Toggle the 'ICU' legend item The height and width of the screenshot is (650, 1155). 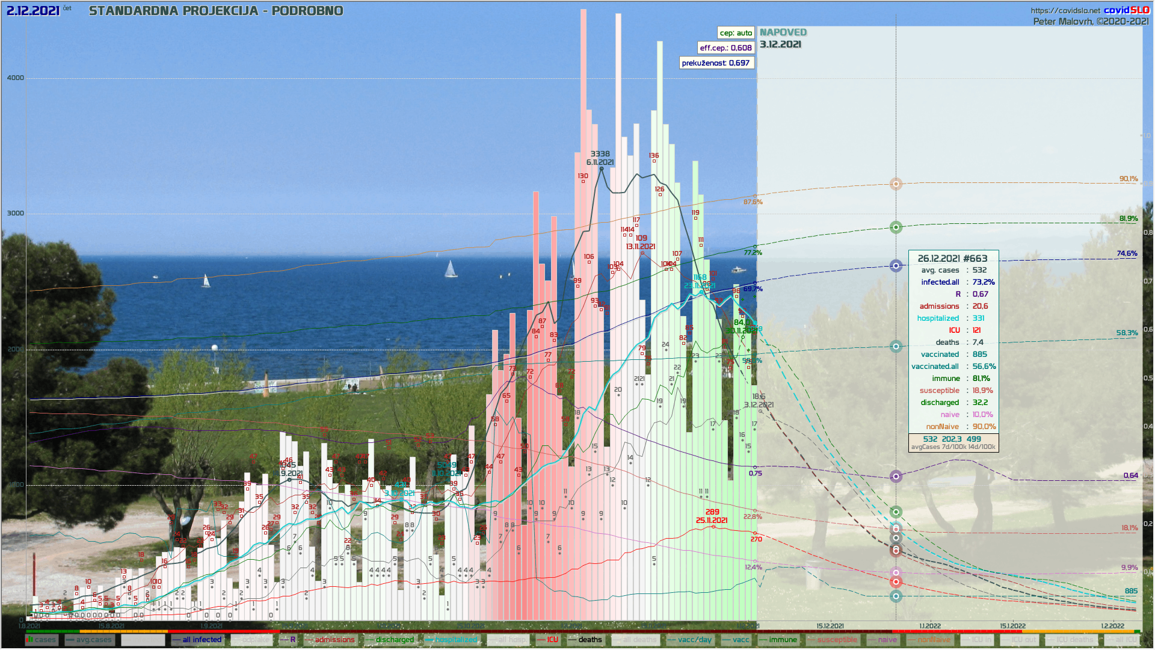547,640
